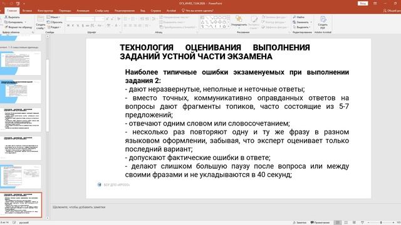Open the Help (Справка) tab
The height and width of the screenshot is (225, 401).
coord(156,11)
